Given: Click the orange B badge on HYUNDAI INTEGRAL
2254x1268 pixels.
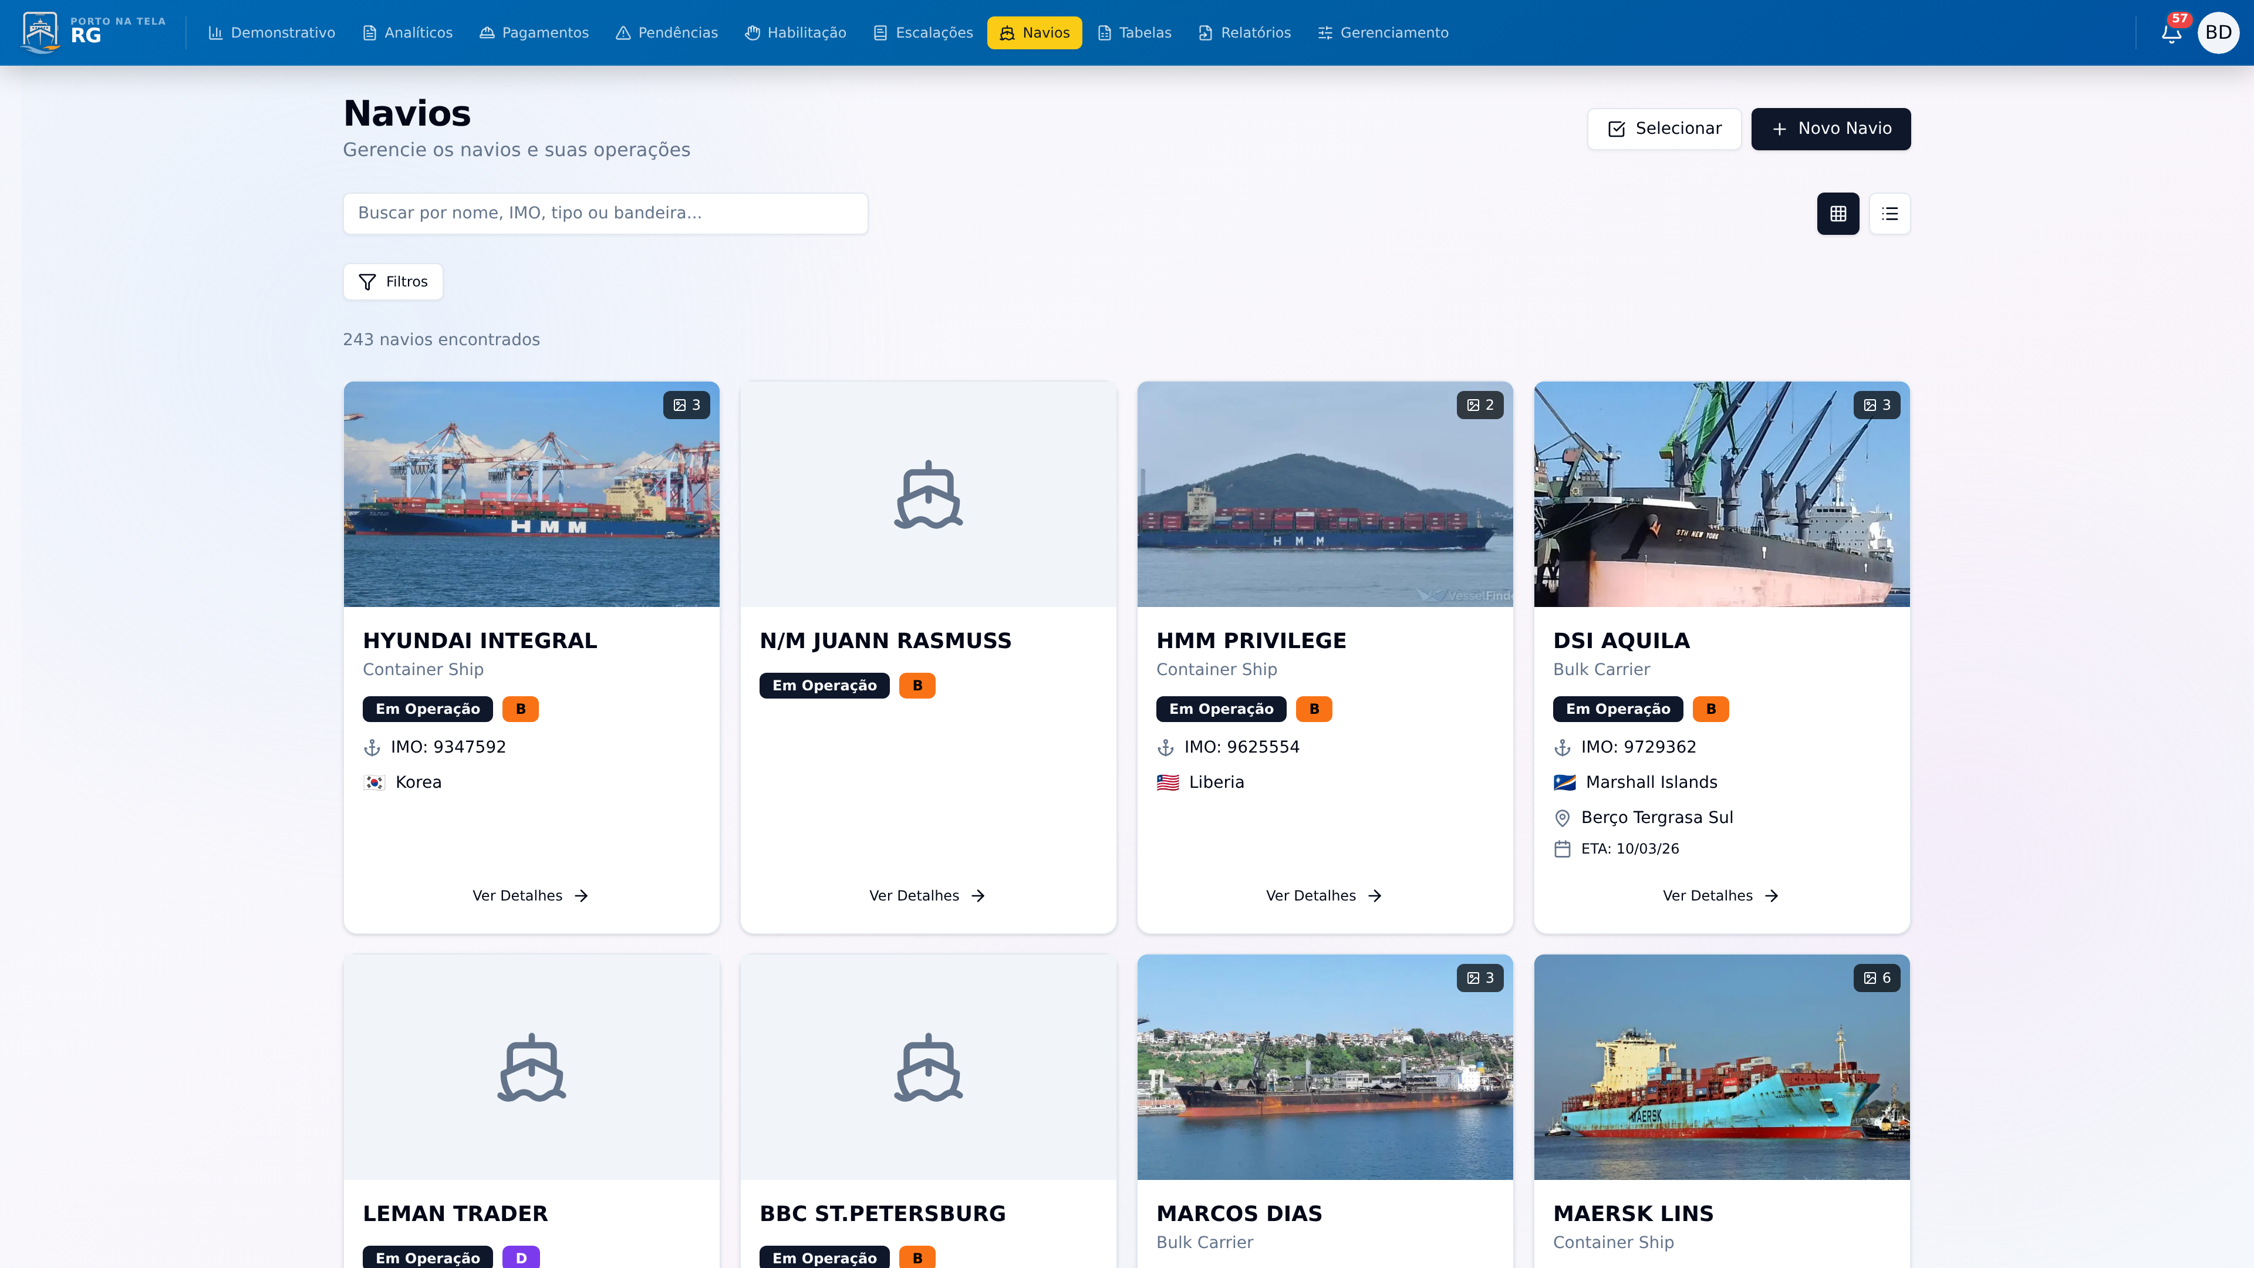Looking at the screenshot, I should [519, 709].
